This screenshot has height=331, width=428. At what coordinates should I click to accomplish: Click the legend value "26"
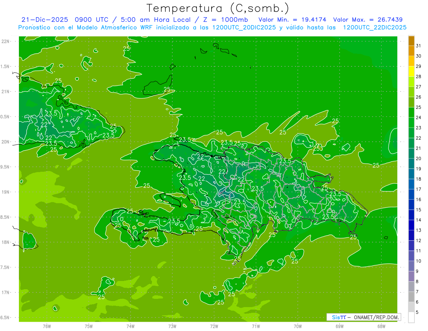coord(419,97)
